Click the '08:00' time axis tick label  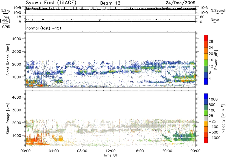(82, 151)
